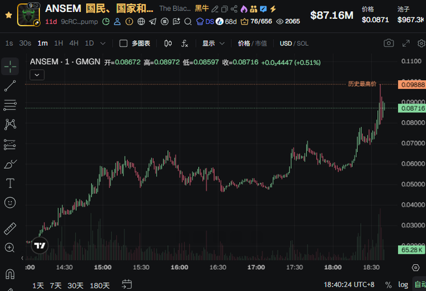
Task: Open the ANSEM token avatar image
Action: (29, 14)
